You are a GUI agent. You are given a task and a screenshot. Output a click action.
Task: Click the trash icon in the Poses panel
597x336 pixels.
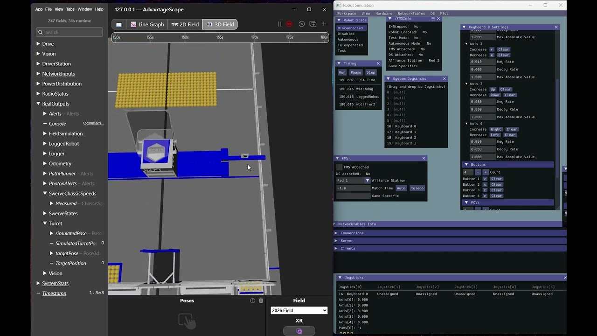tap(261, 301)
